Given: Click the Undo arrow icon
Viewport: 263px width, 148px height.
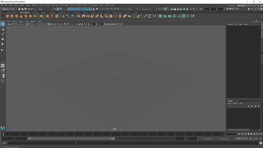Looking at the screenshot, I should pos(29,9).
